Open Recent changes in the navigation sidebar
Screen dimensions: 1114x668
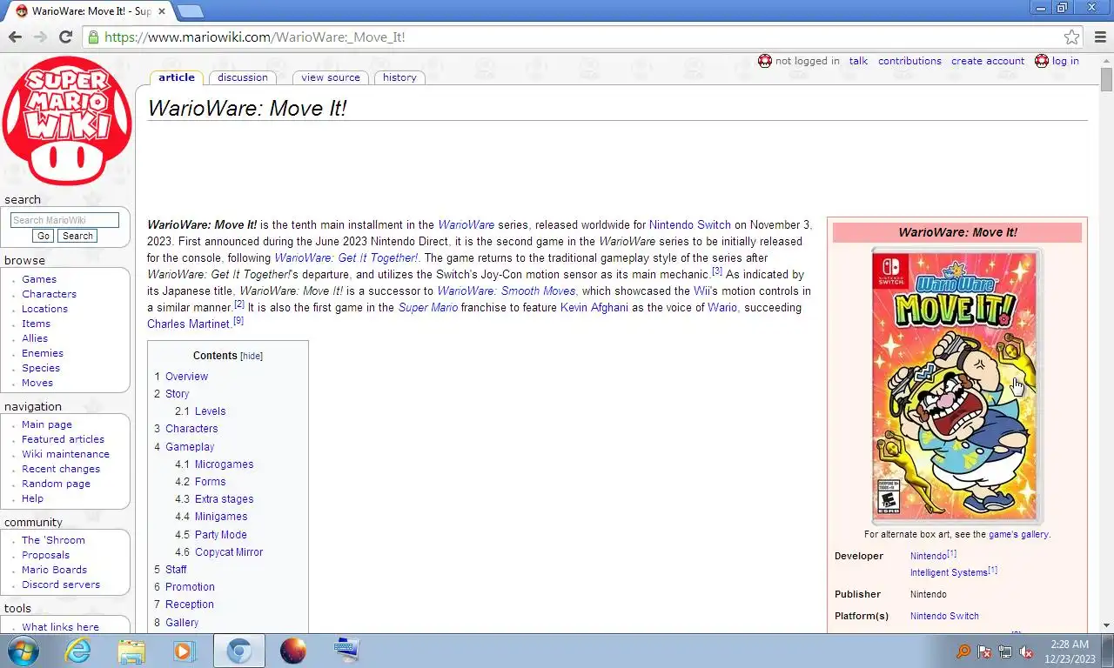click(61, 469)
